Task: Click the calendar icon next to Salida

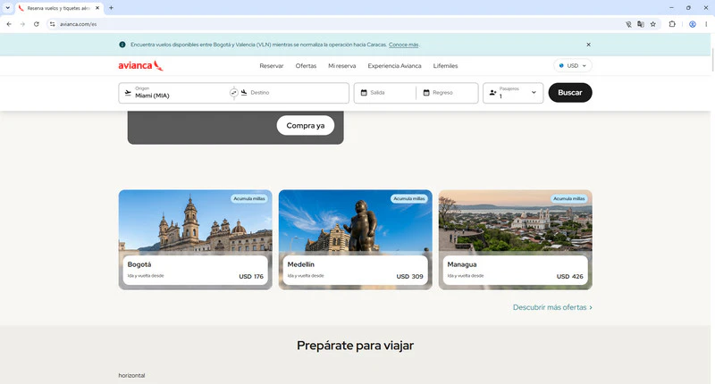Action: 364,93
